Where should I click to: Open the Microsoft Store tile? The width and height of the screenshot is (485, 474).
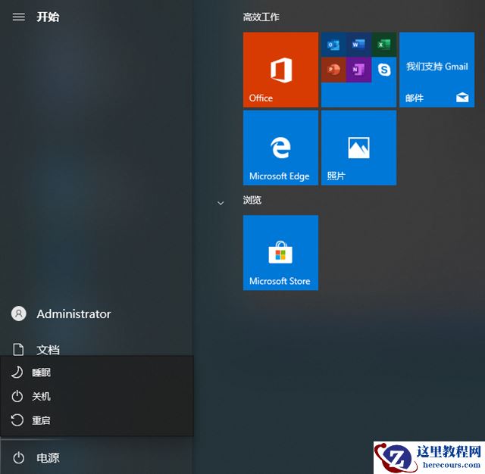point(280,253)
